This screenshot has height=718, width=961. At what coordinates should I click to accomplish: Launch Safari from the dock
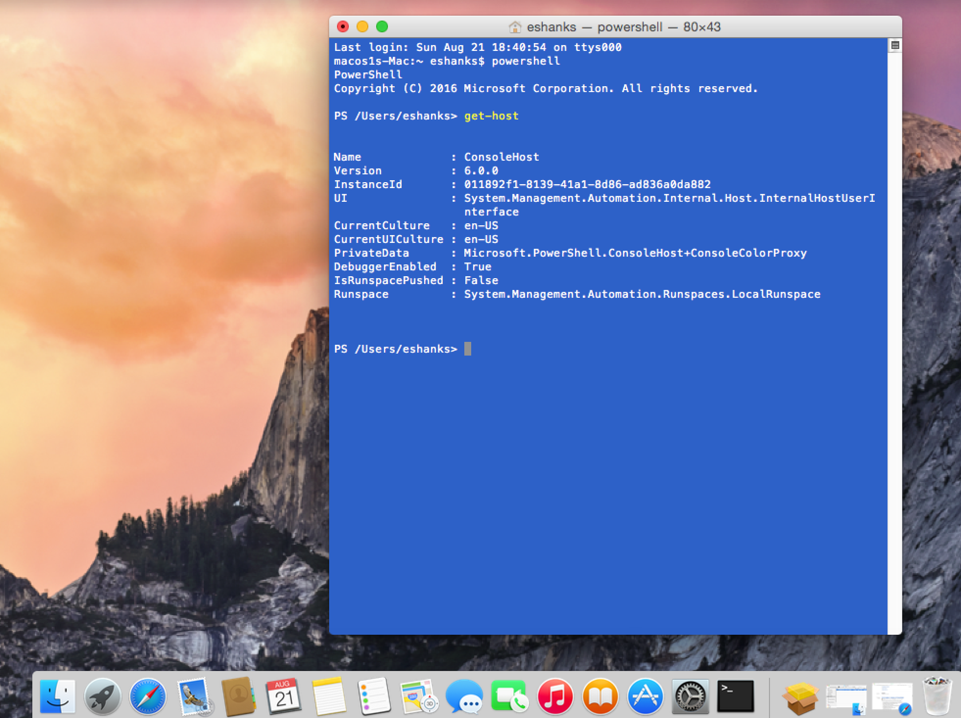pos(147,696)
